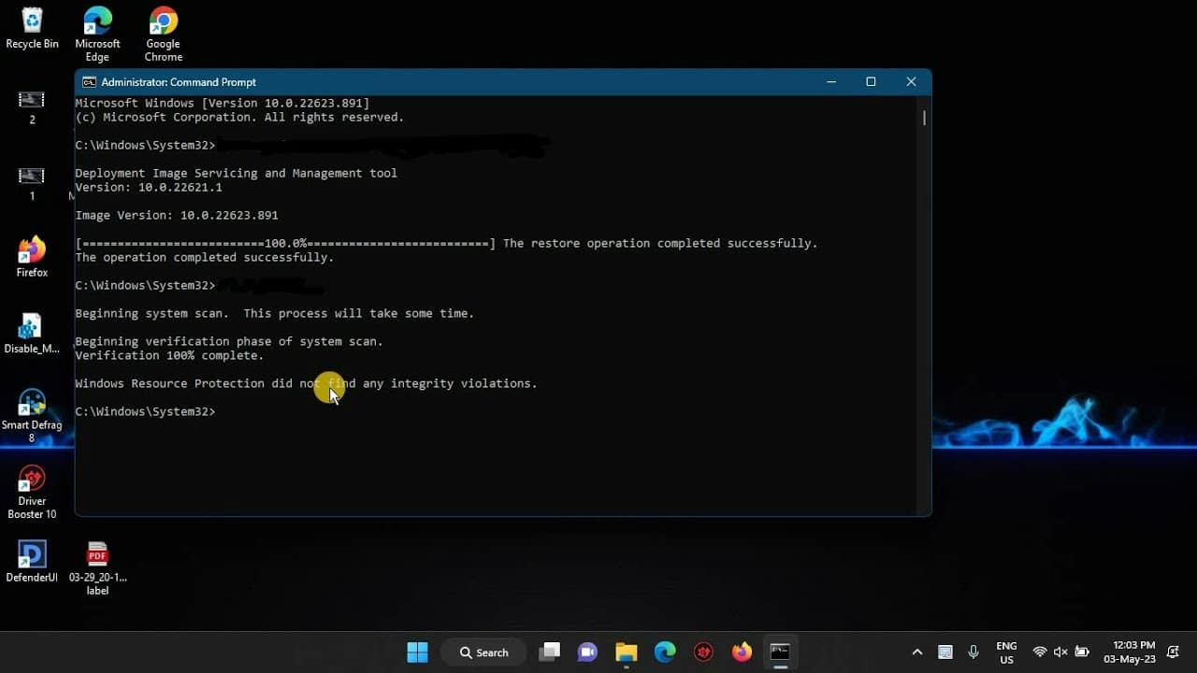Launch Firefox from the desktop
Image resolution: width=1197 pixels, height=673 pixels.
pos(32,251)
